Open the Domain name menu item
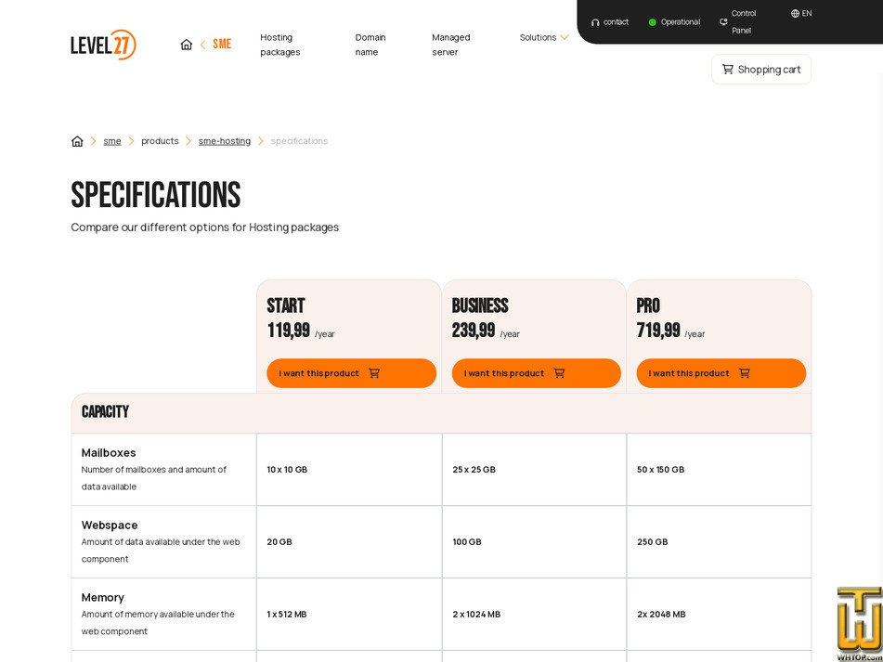 click(370, 45)
